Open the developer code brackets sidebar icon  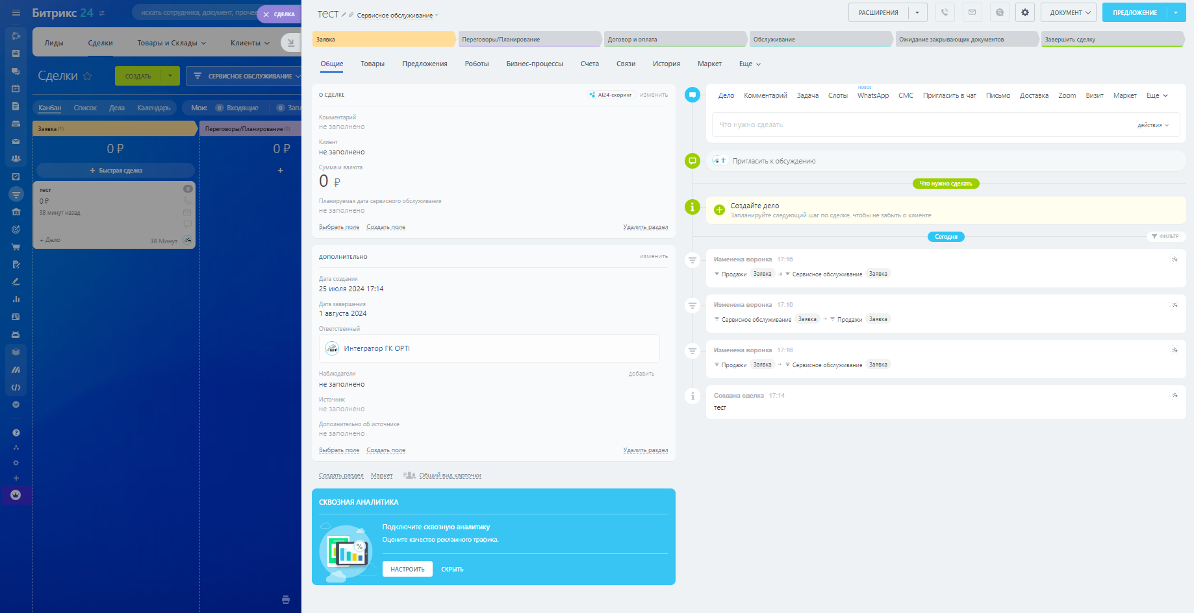pos(16,387)
